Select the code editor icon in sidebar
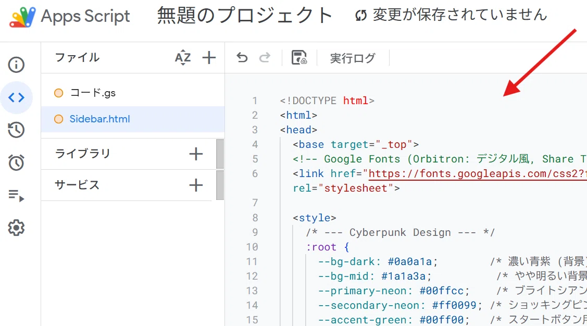This screenshot has width=587, height=326. tap(16, 98)
